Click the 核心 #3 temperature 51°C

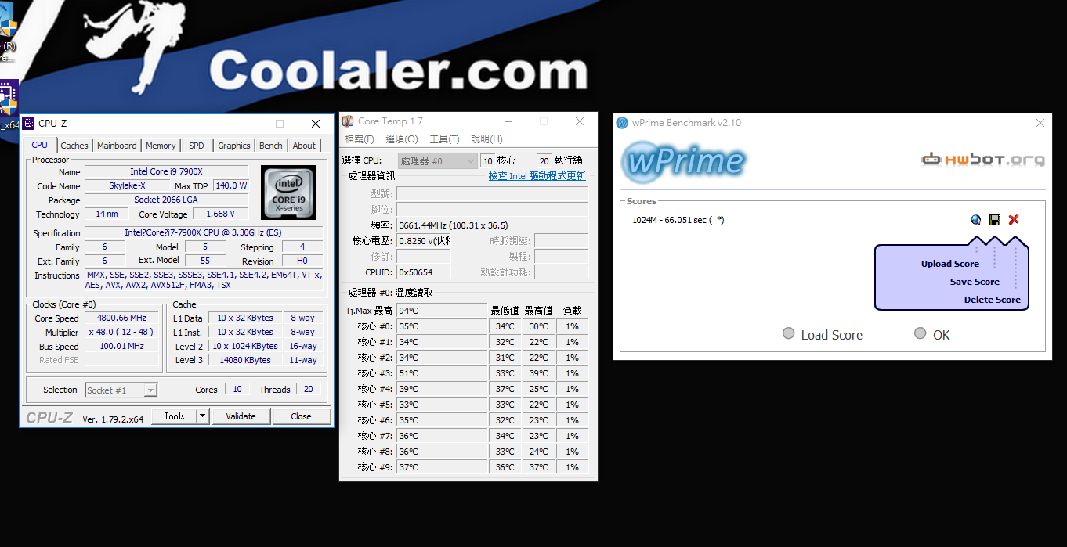(x=441, y=373)
